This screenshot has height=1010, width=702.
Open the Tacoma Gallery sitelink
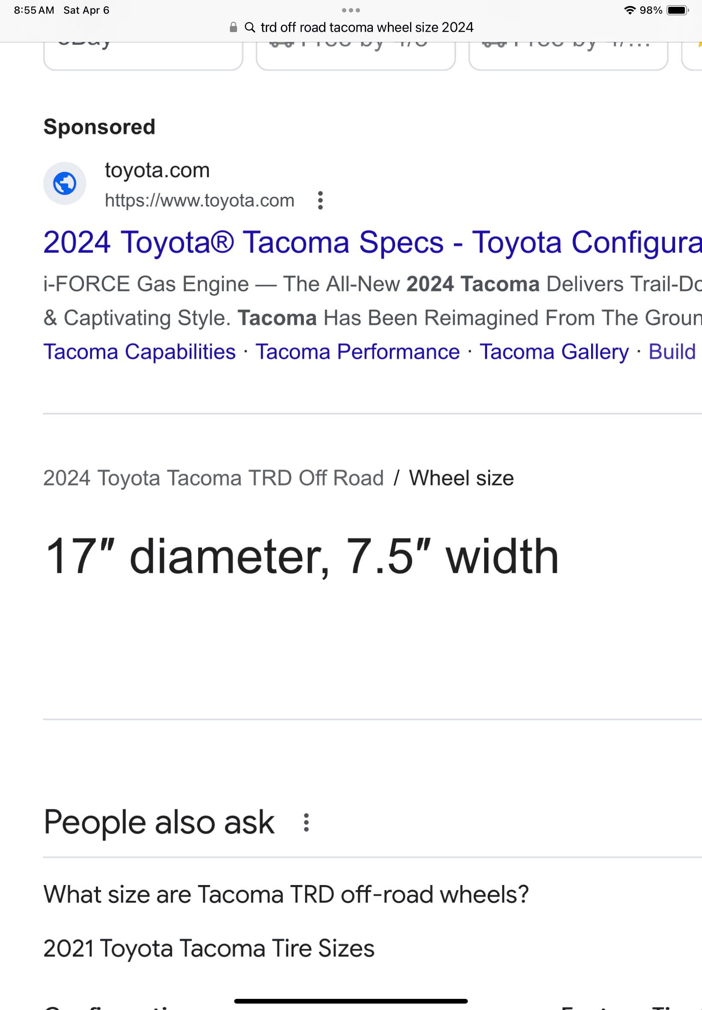point(554,352)
